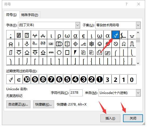Select recent black circled 3 symbol

pos(83,79)
